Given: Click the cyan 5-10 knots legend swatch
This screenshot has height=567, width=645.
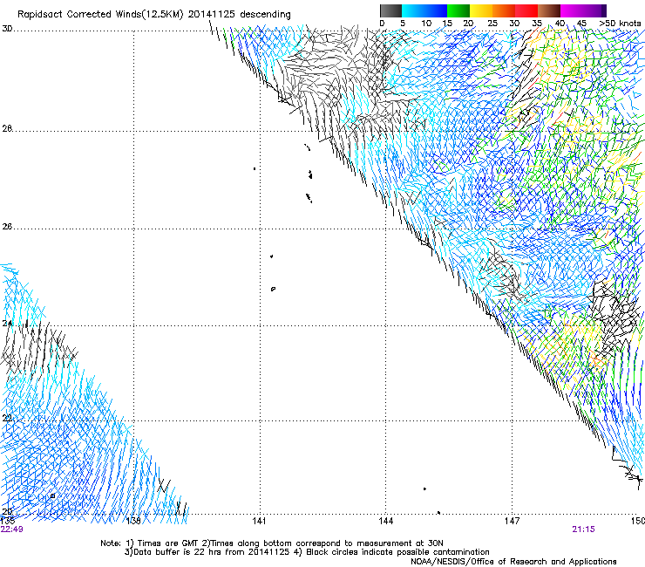Looking at the screenshot, I should pos(413,10).
